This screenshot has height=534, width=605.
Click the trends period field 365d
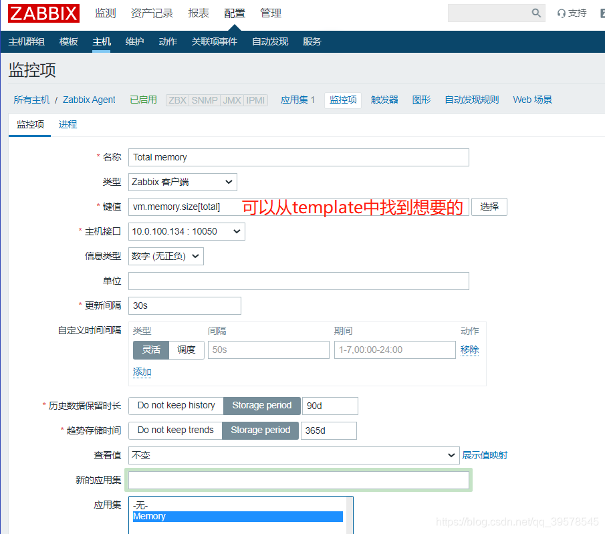tap(329, 430)
